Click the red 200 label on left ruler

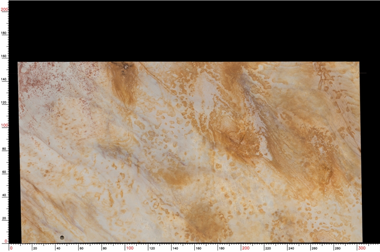[x=4, y=9]
